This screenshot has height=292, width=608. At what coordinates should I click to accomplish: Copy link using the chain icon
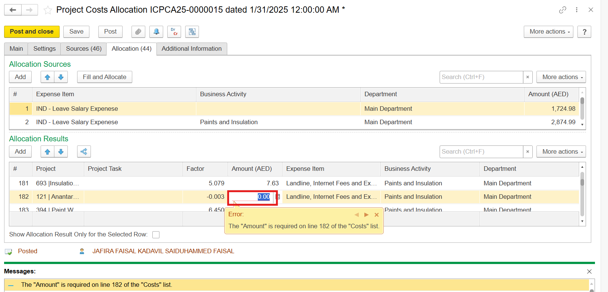coord(563,10)
